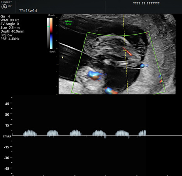
Task: Click the last Doppler waveform at sweep edge
Action: pyautogui.click(x=142, y=133)
